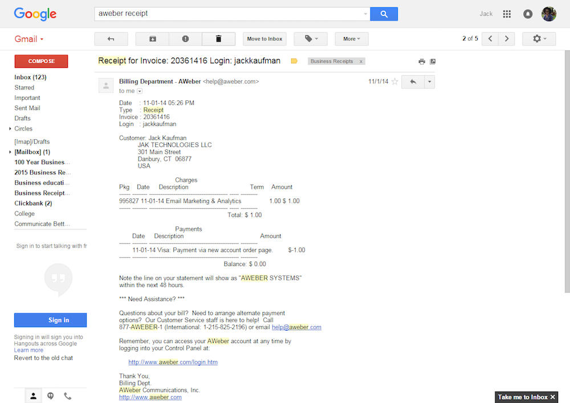The height and width of the screenshot is (403, 570).
Task: Click the Google apps grid icon
Action: [507, 14]
